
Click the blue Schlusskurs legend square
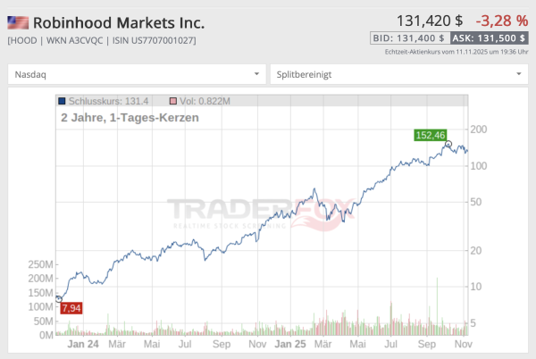tap(62, 103)
